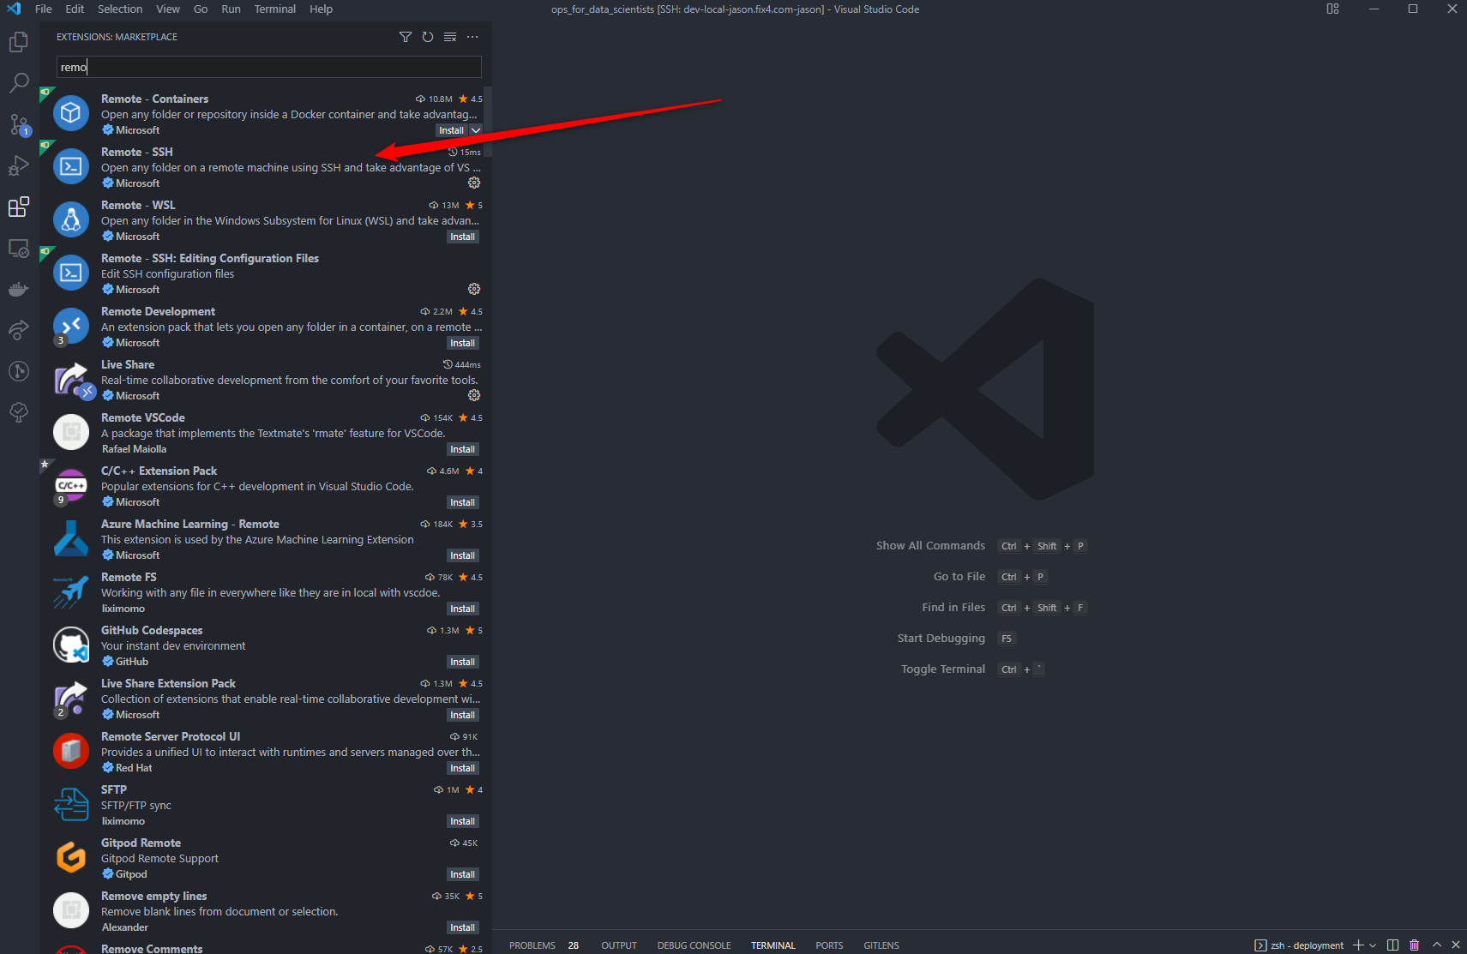Install the Remote - WSL extension

coord(463,237)
